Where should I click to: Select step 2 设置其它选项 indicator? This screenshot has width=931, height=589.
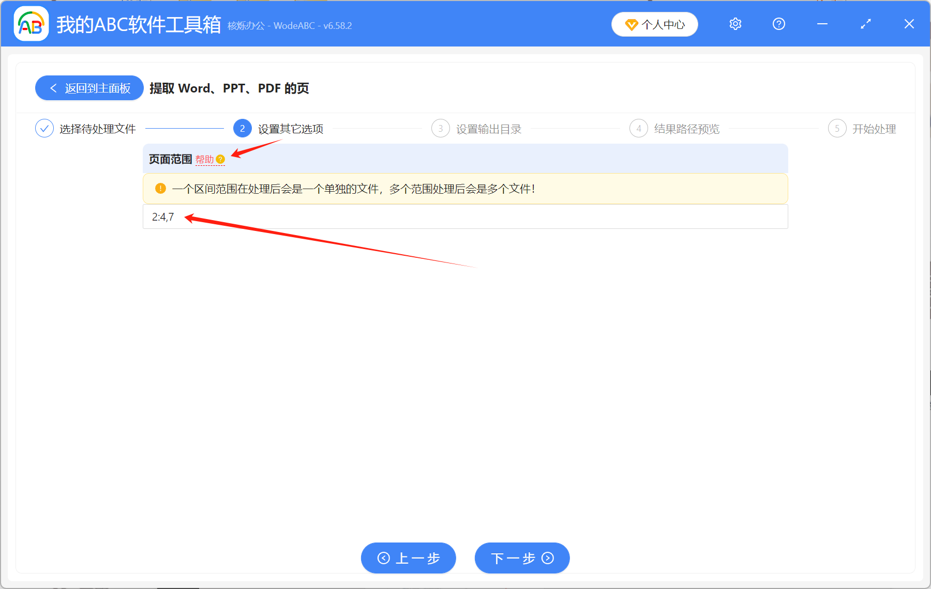pyautogui.click(x=242, y=128)
